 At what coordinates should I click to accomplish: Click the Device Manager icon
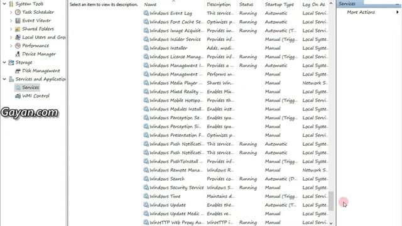click(x=18, y=54)
